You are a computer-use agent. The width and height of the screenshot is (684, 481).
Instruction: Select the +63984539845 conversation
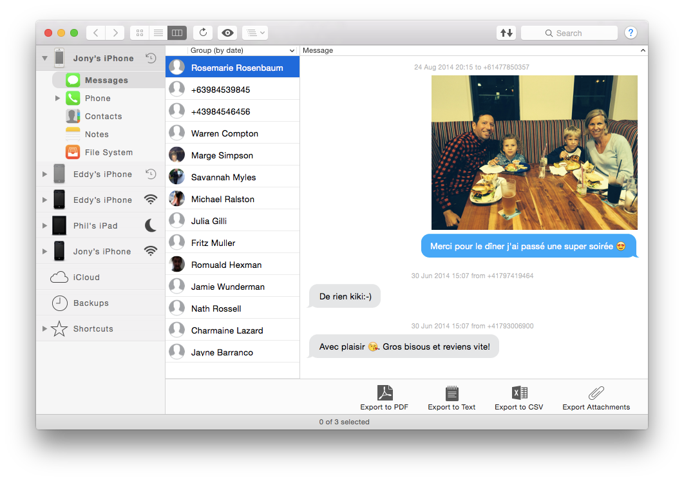(x=233, y=90)
